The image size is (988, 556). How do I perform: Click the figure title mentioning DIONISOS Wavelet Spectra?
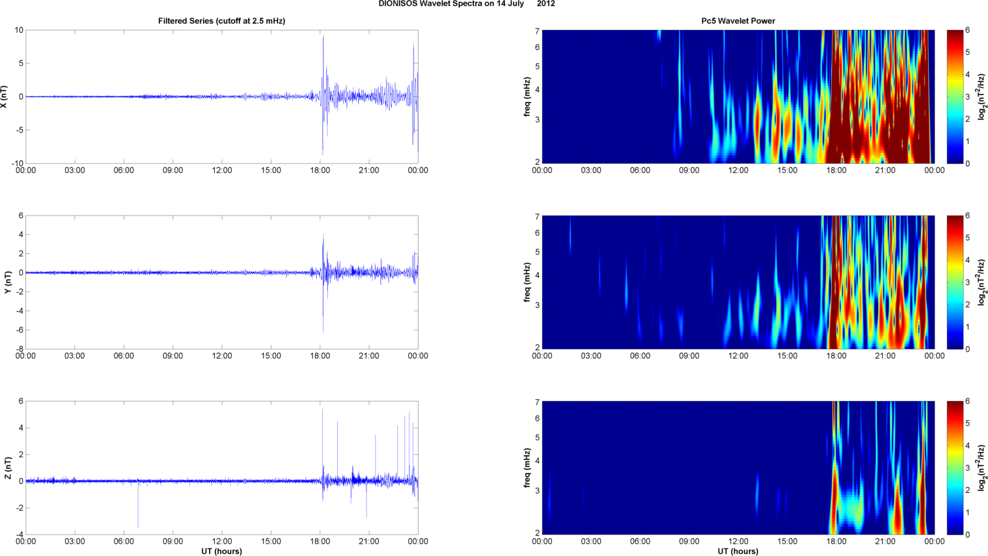coord(467,4)
